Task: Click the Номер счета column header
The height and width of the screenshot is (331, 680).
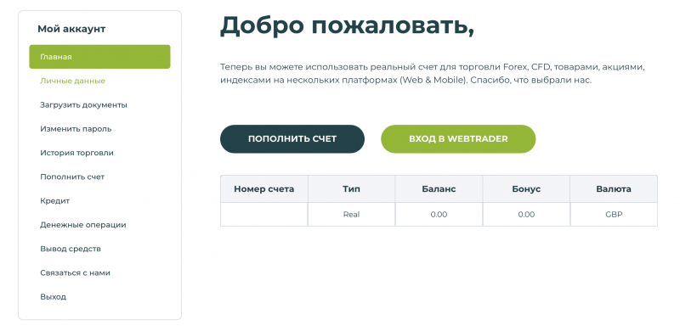Action: point(264,189)
